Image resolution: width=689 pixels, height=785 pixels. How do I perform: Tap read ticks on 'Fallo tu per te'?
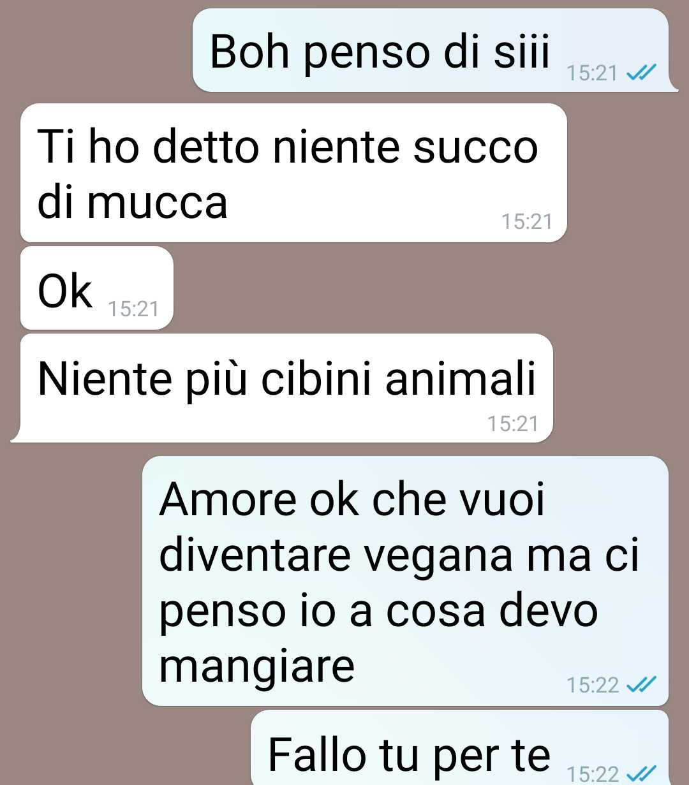click(x=641, y=774)
